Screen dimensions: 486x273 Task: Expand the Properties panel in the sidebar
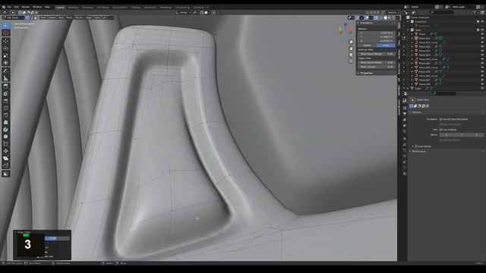pyautogui.click(x=366, y=73)
